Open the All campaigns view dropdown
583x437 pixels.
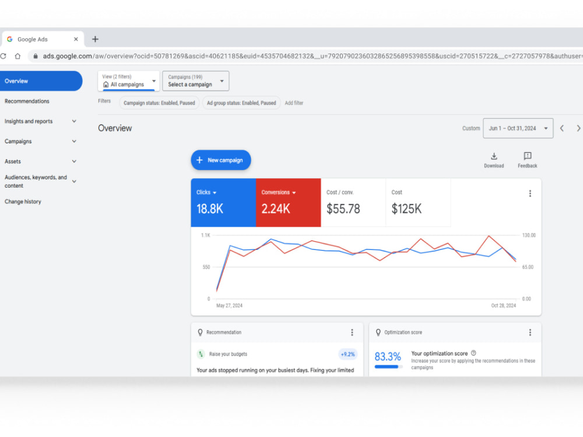click(129, 80)
